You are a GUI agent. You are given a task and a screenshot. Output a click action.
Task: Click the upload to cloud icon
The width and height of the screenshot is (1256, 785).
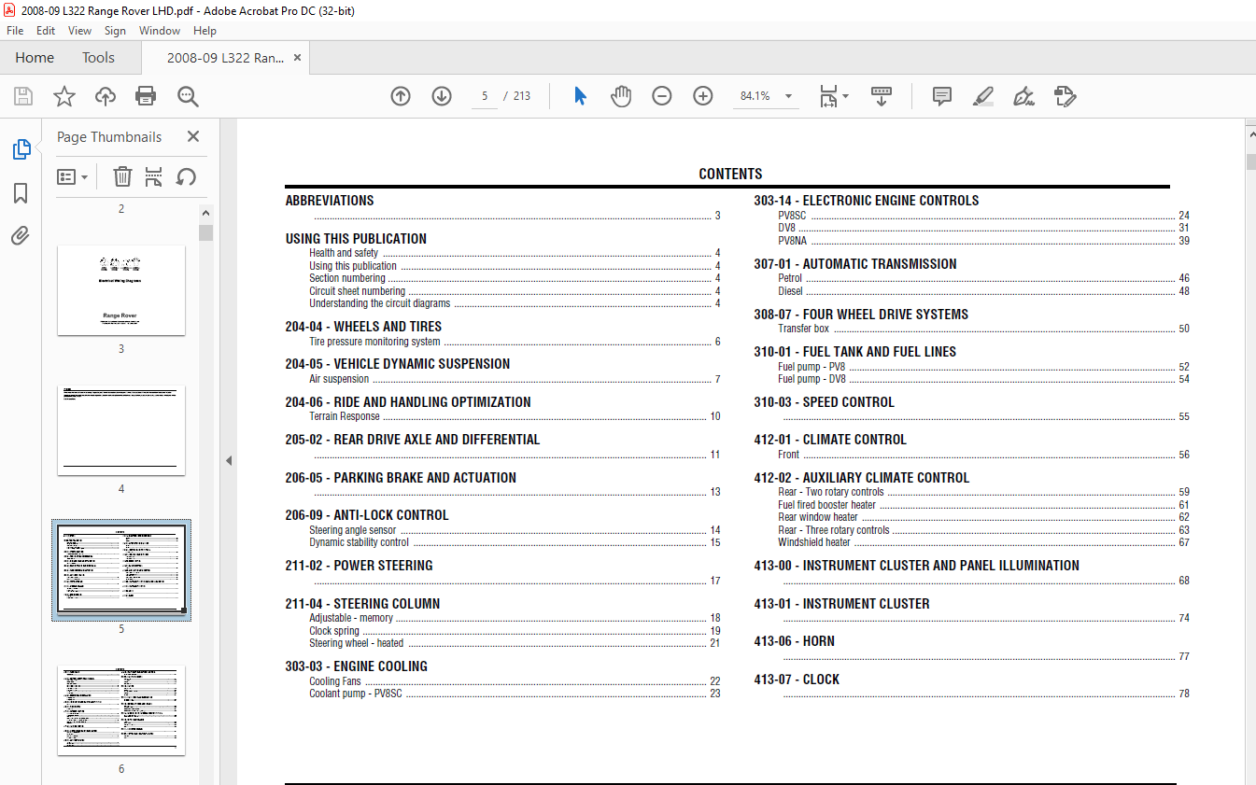106,96
